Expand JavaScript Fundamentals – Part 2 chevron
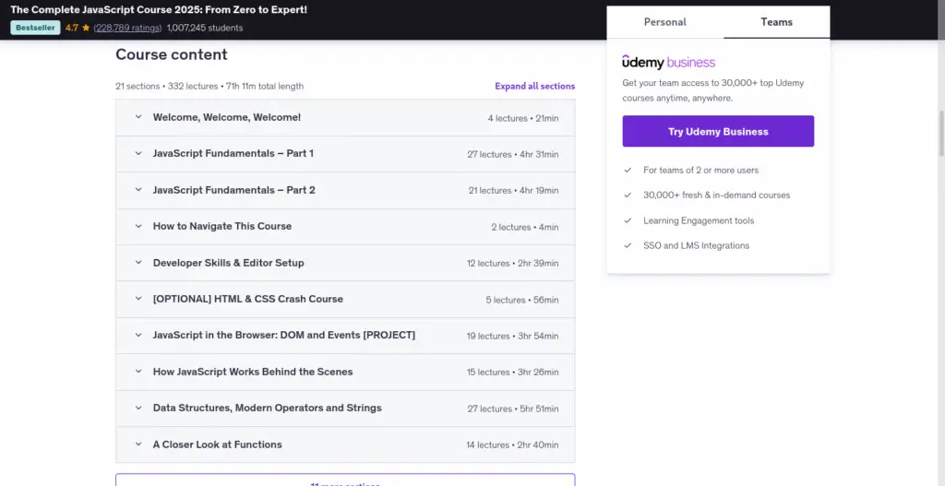The width and height of the screenshot is (945, 486). [138, 190]
